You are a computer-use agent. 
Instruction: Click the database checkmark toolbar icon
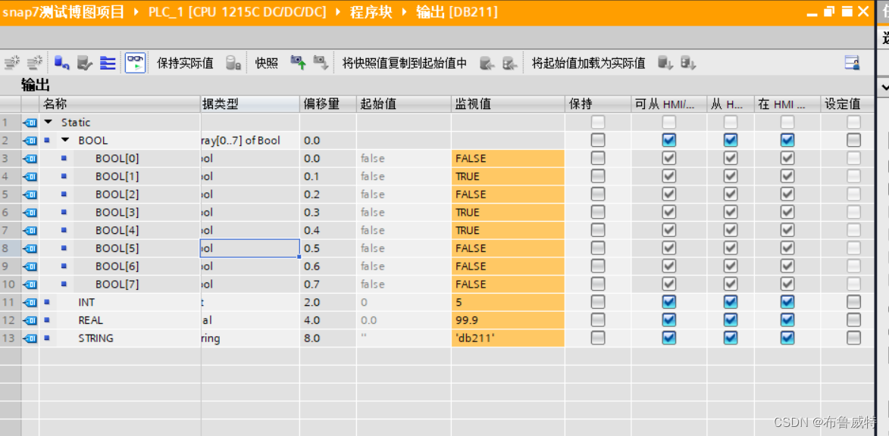click(x=84, y=63)
